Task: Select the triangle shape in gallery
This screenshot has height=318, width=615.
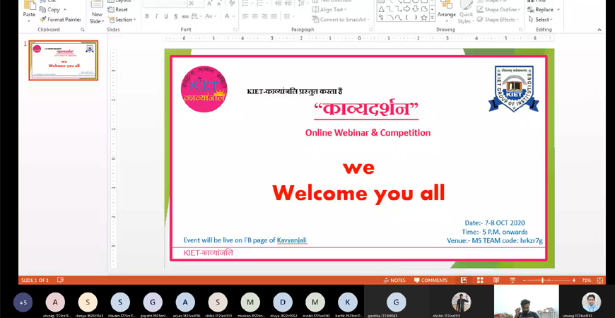Action: (381, 9)
